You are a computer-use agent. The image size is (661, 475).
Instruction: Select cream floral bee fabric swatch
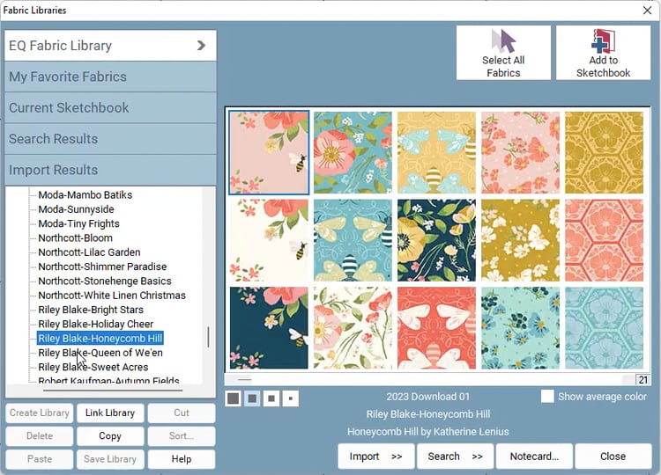tap(269, 240)
